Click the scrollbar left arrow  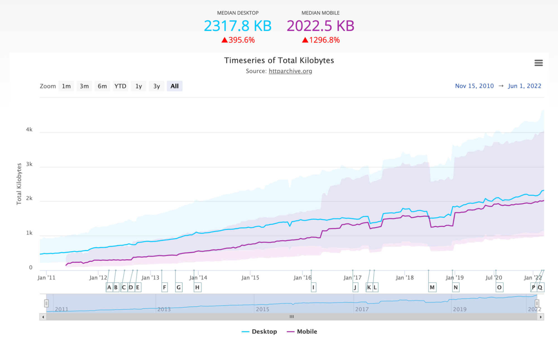pyautogui.click(x=43, y=317)
